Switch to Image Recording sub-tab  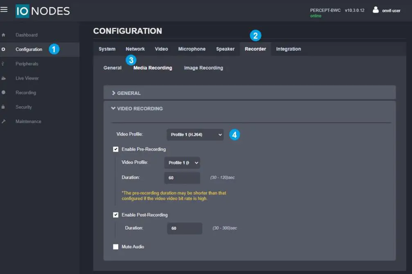[204, 68]
